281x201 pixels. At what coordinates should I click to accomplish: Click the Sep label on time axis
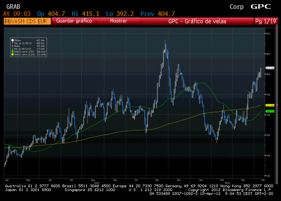115,180
